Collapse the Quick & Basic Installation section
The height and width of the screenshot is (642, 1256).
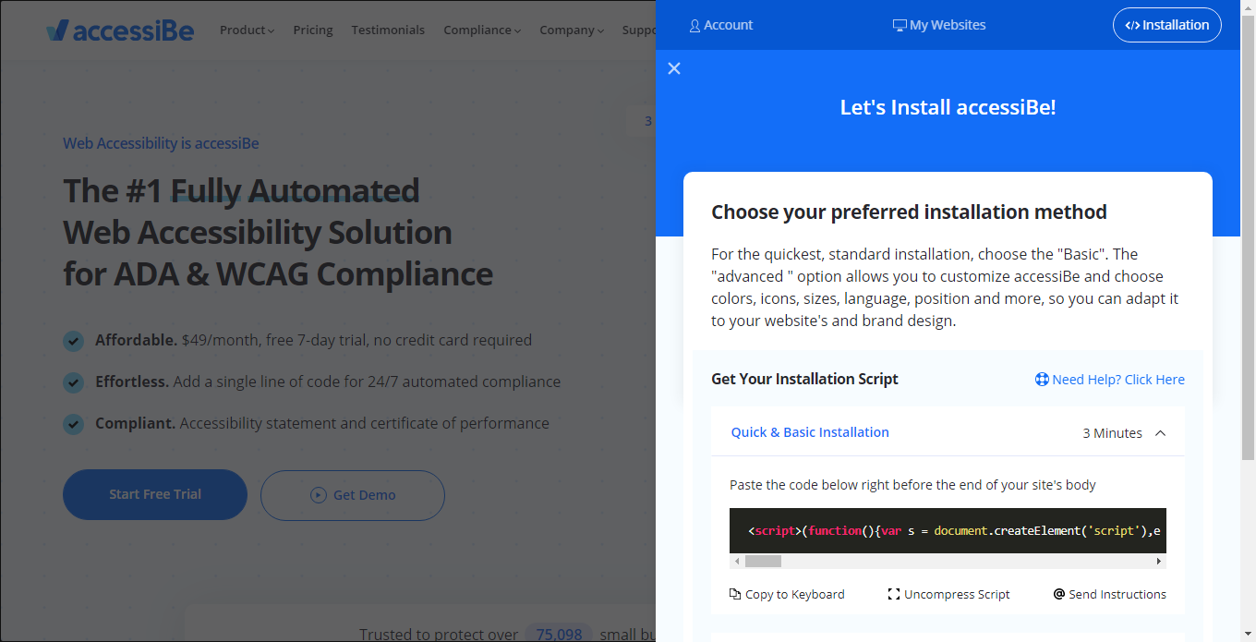(x=1161, y=433)
